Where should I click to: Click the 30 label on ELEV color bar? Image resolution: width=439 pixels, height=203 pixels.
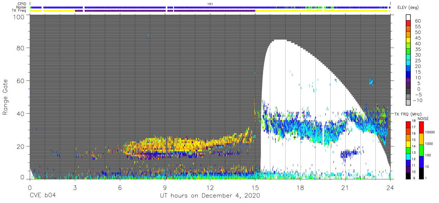[418, 55]
